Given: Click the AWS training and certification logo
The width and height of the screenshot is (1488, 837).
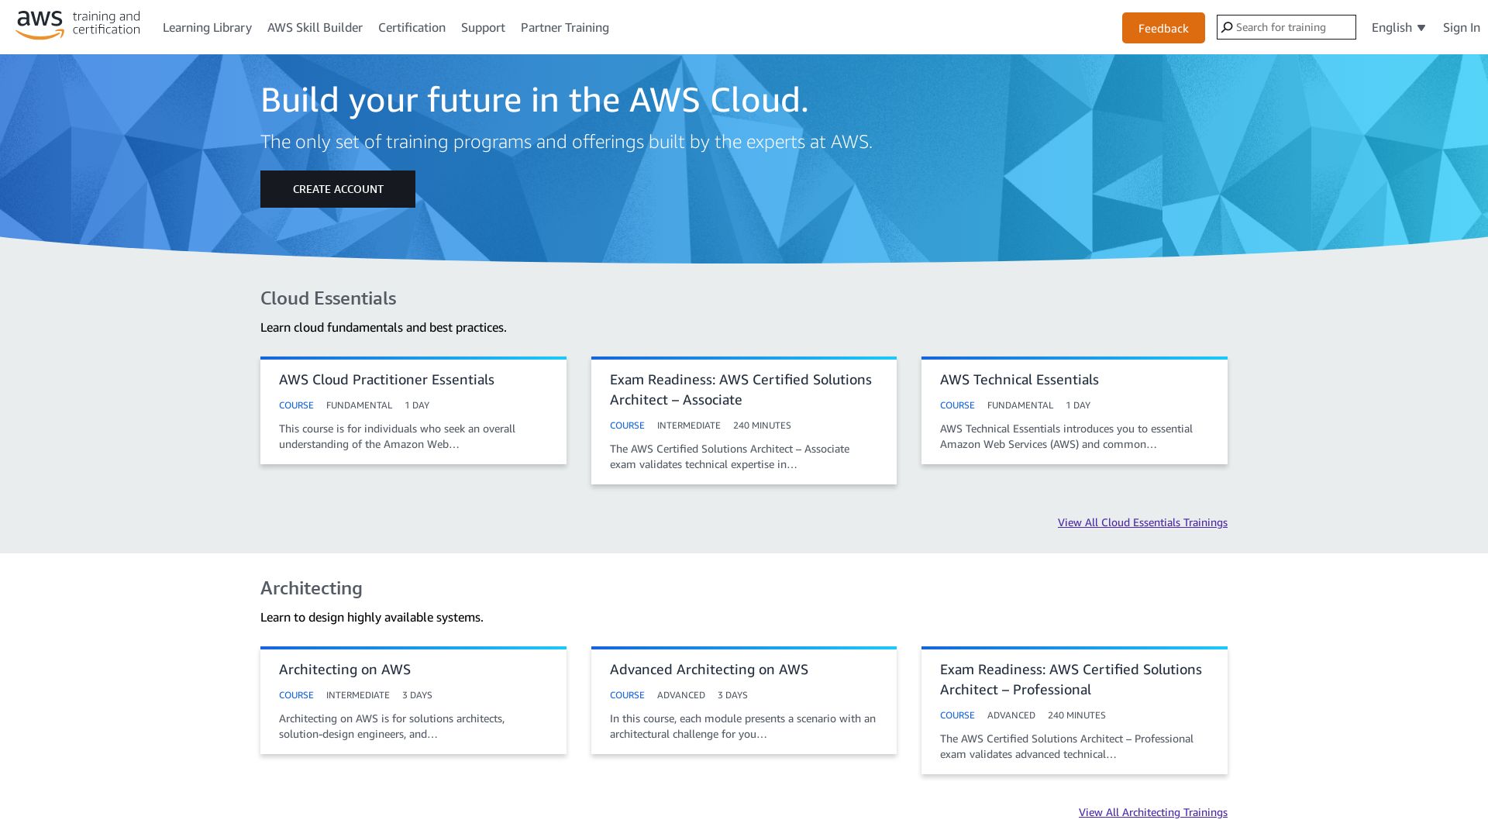Looking at the screenshot, I should tap(77, 25).
